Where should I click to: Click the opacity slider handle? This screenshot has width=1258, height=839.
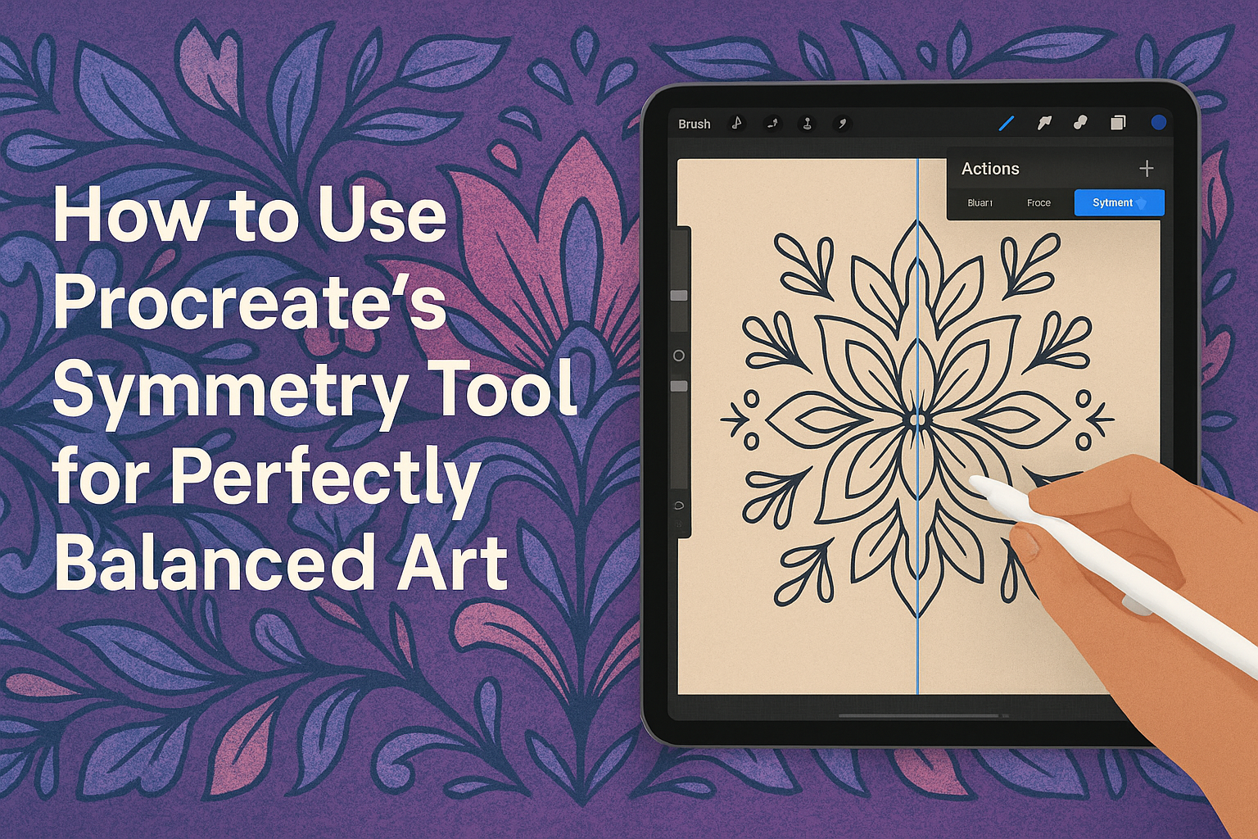click(679, 385)
